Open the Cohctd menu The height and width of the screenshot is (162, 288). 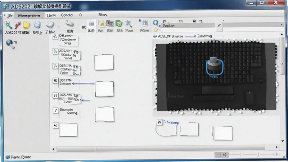[67, 15]
